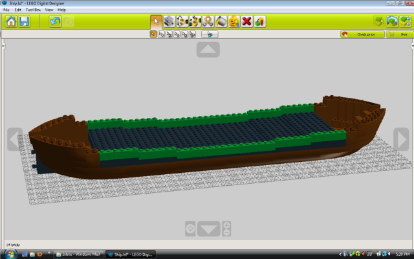
Task: Open the Tool Box menu
Action: [33, 10]
